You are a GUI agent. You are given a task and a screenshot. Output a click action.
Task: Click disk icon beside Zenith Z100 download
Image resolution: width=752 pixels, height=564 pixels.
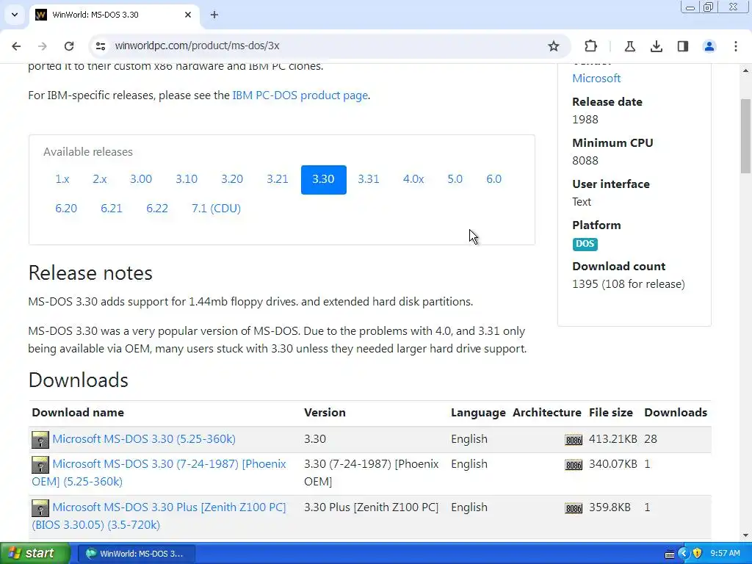[x=40, y=508]
